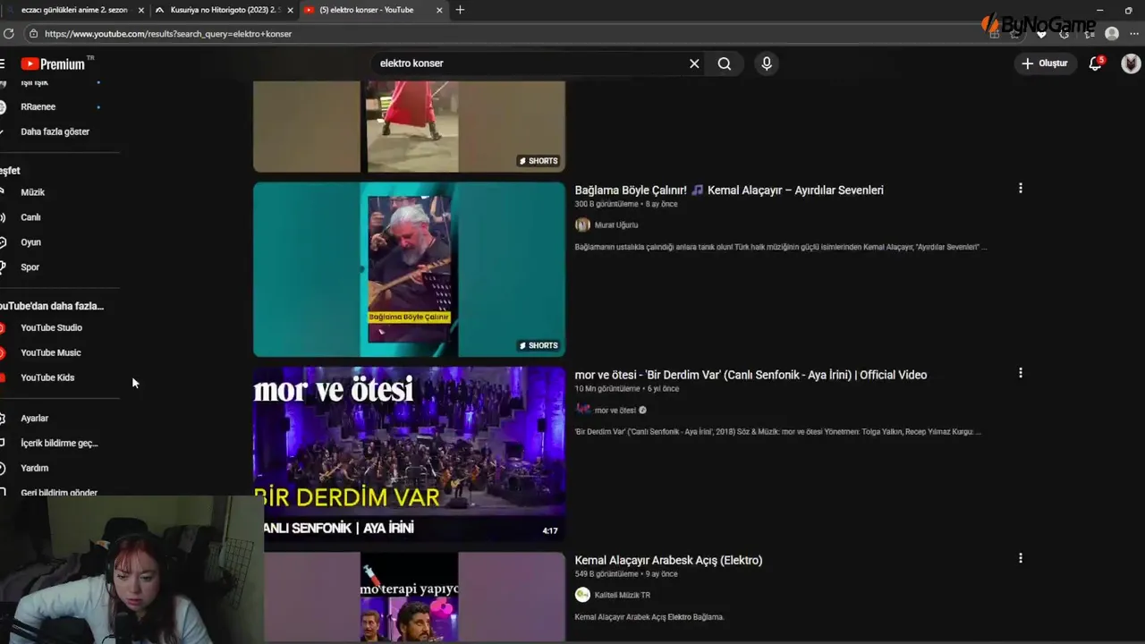Image resolution: width=1145 pixels, height=644 pixels.
Task: Open RRaenee subscription channel
Action: pyautogui.click(x=38, y=106)
